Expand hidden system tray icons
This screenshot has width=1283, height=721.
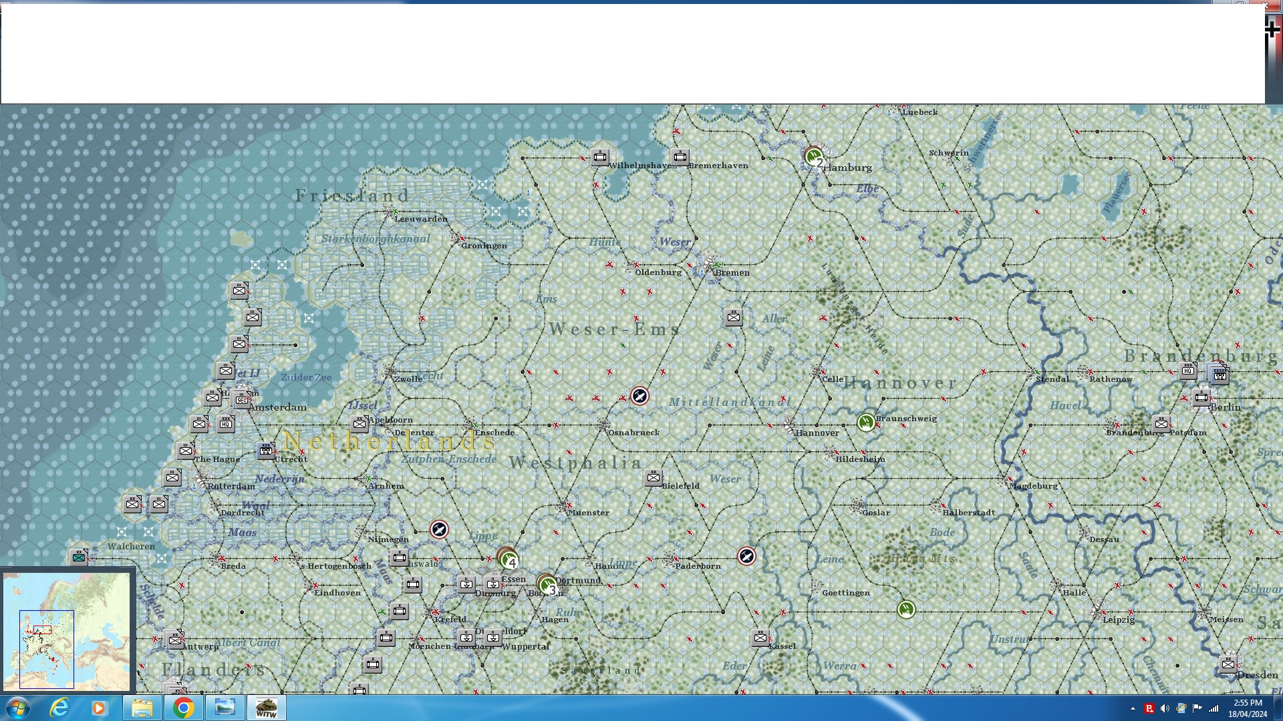tap(1133, 708)
